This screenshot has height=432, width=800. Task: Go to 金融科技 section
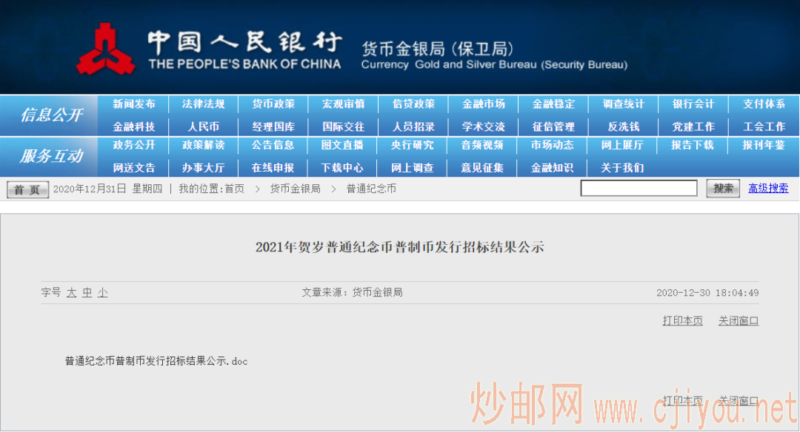point(133,126)
